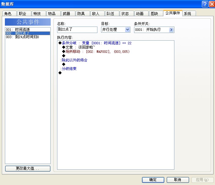Image resolution: width=215 pixels, height=185 pixels.
Task: Select the 条件分歧 command line
Action: click(x=95, y=43)
